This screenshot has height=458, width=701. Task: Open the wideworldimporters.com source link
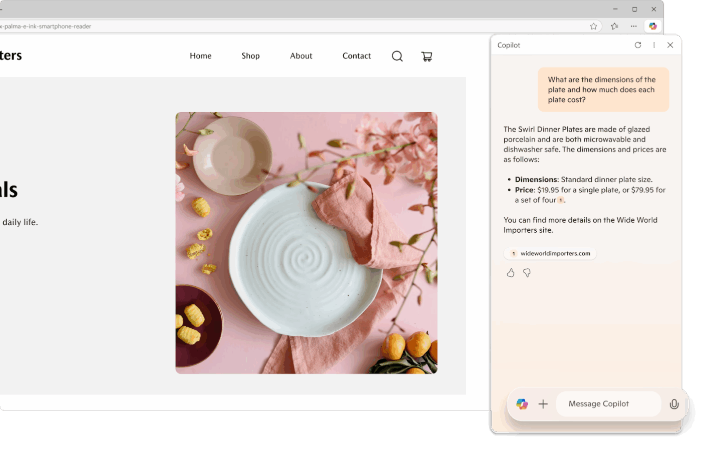coord(550,254)
